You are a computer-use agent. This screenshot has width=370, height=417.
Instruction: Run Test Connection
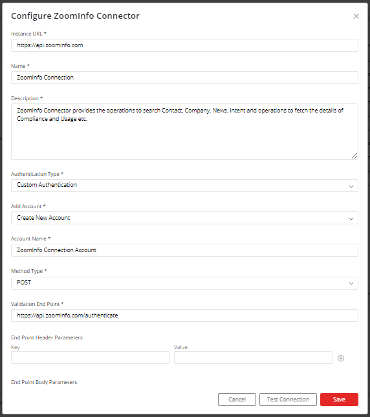pos(288,400)
